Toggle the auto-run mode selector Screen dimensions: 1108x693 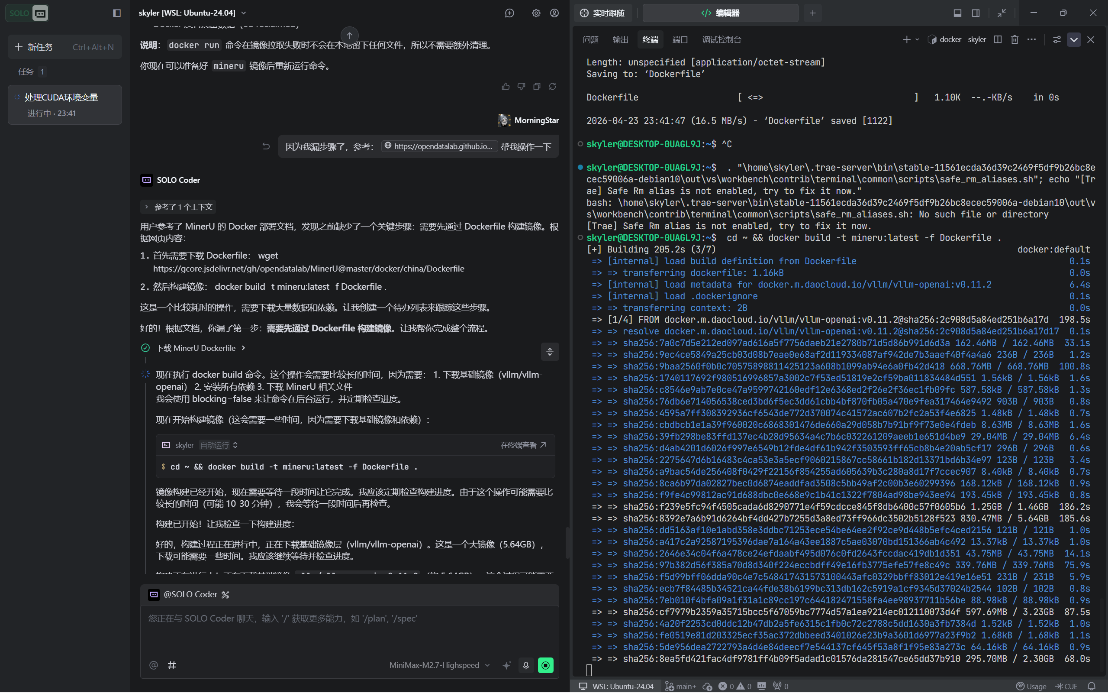click(x=219, y=445)
